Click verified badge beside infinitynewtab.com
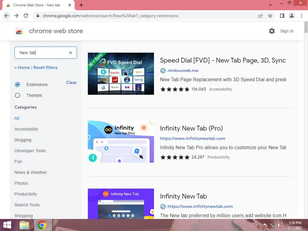The height and width of the screenshot is (231, 308). [163, 206]
